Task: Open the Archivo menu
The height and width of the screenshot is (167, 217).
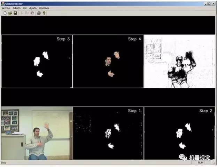Action: click(6, 8)
